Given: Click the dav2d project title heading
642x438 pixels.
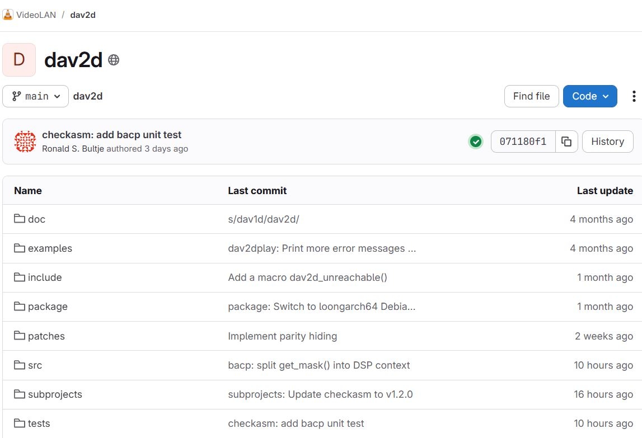Looking at the screenshot, I should click(73, 60).
